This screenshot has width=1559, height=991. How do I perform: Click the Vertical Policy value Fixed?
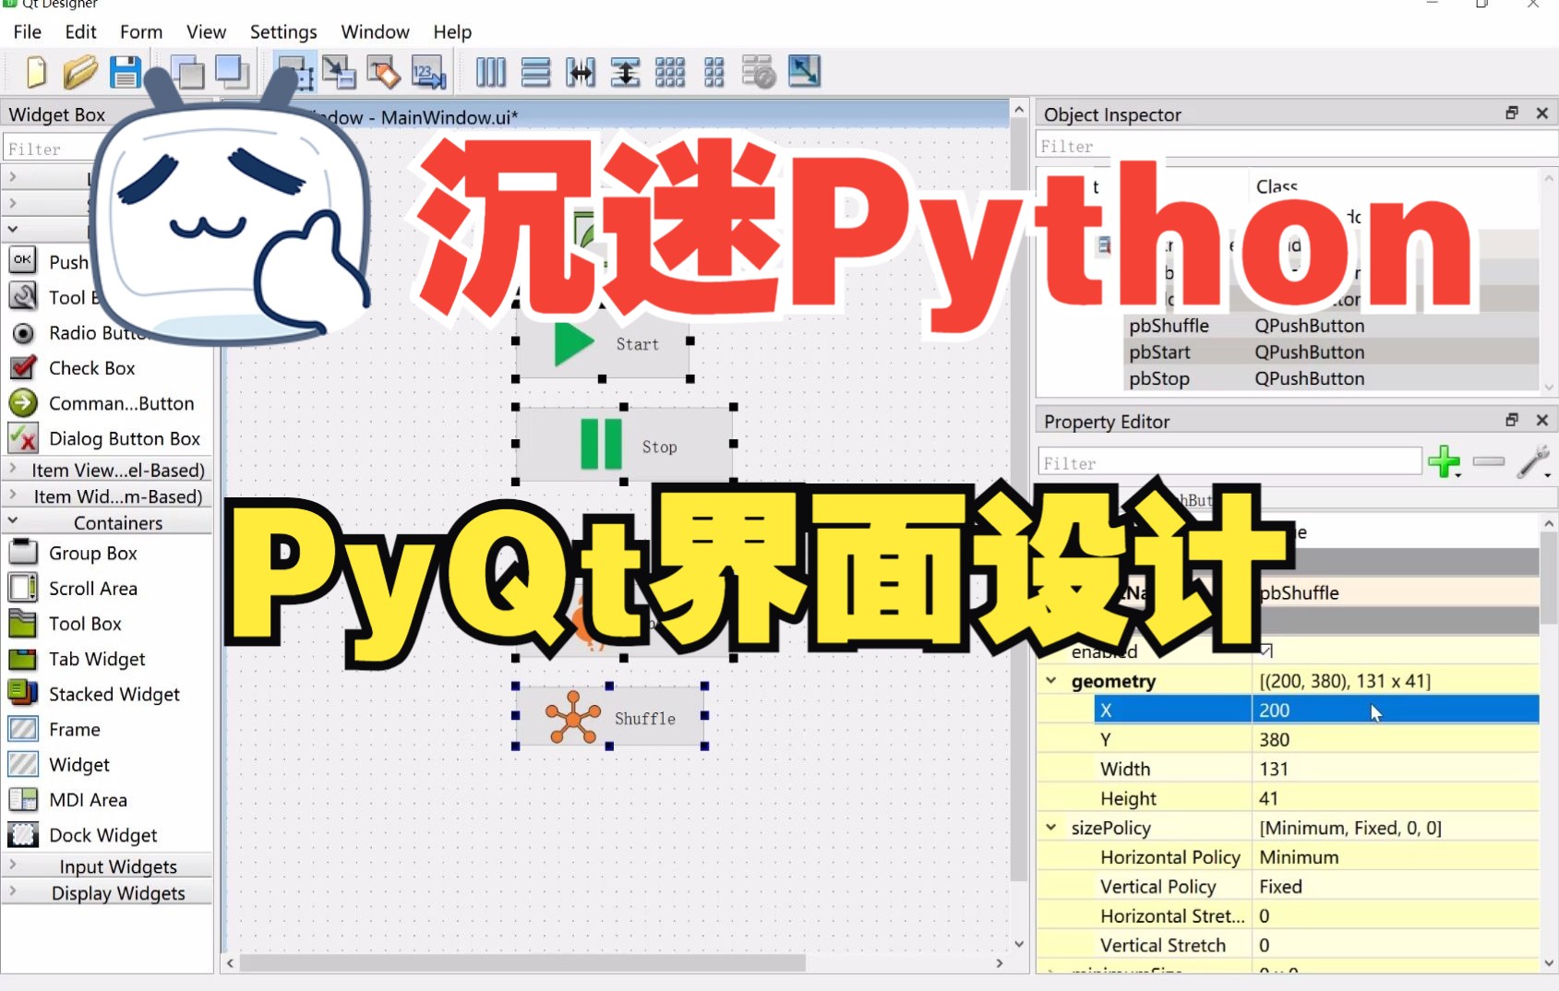click(1395, 887)
